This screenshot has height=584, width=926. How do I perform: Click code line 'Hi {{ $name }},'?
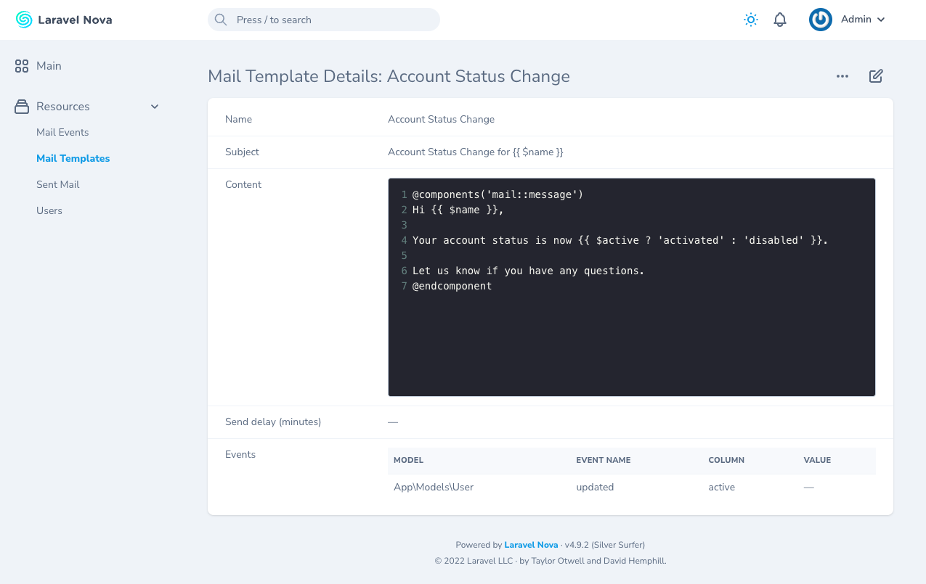coord(458,210)
